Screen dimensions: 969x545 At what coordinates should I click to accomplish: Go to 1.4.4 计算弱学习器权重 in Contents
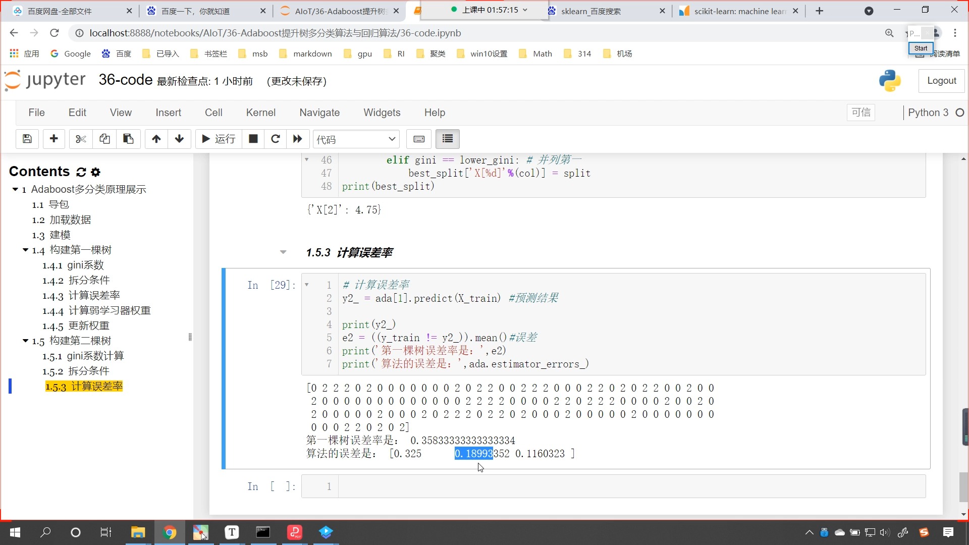pyautogui.click(x=96, y=311)
